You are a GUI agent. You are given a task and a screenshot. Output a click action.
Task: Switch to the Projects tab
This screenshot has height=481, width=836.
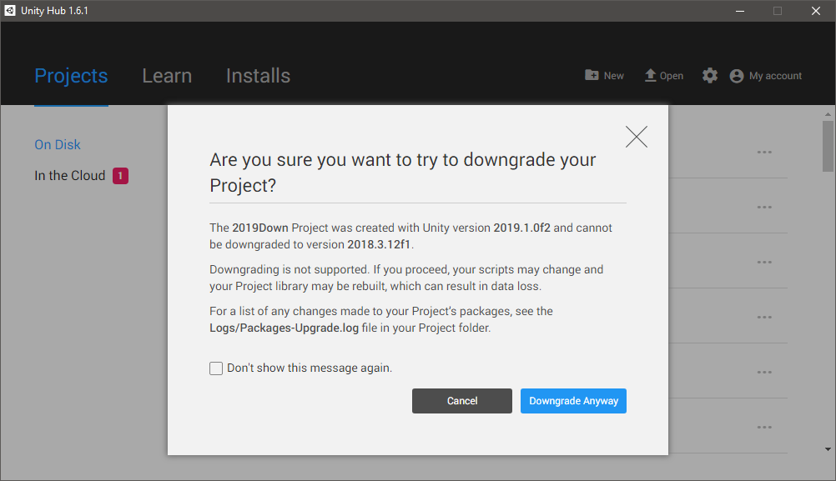[71, 76]
